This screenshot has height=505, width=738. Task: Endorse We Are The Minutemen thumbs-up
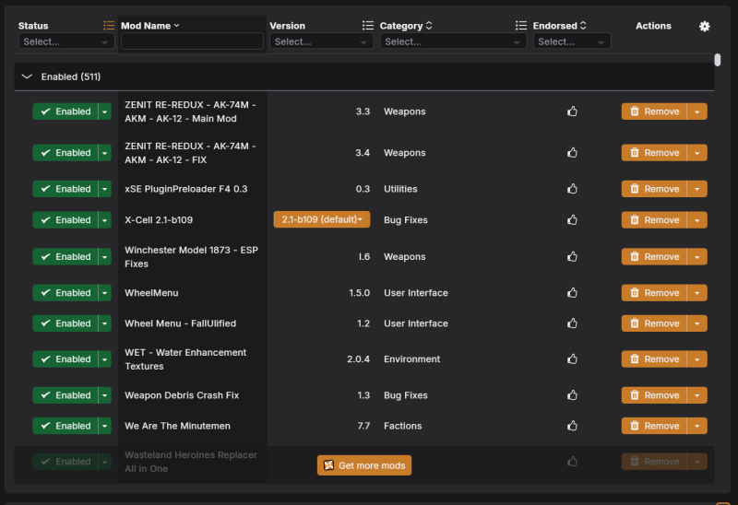click(x=572, y=426)
